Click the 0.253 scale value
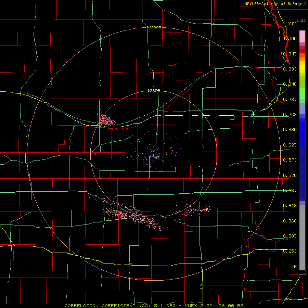Image resolution: width=308 pixels, height=308 pixels. point(290,251)
